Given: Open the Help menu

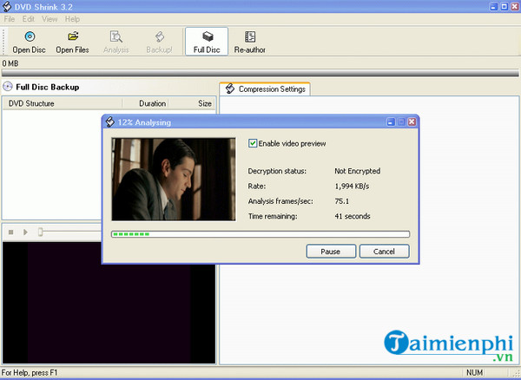Looking at the screenshot, I should pos(72,19).
